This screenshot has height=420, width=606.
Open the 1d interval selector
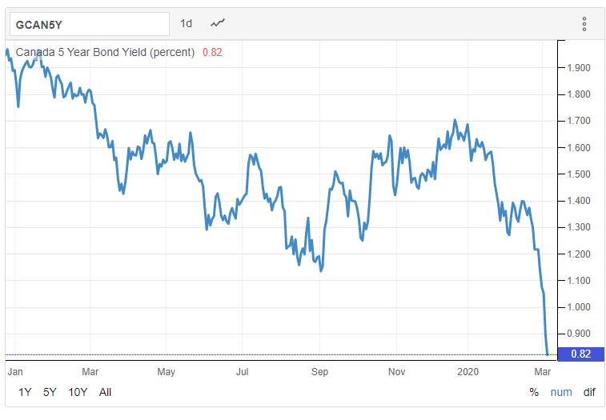tap(186, 23)
